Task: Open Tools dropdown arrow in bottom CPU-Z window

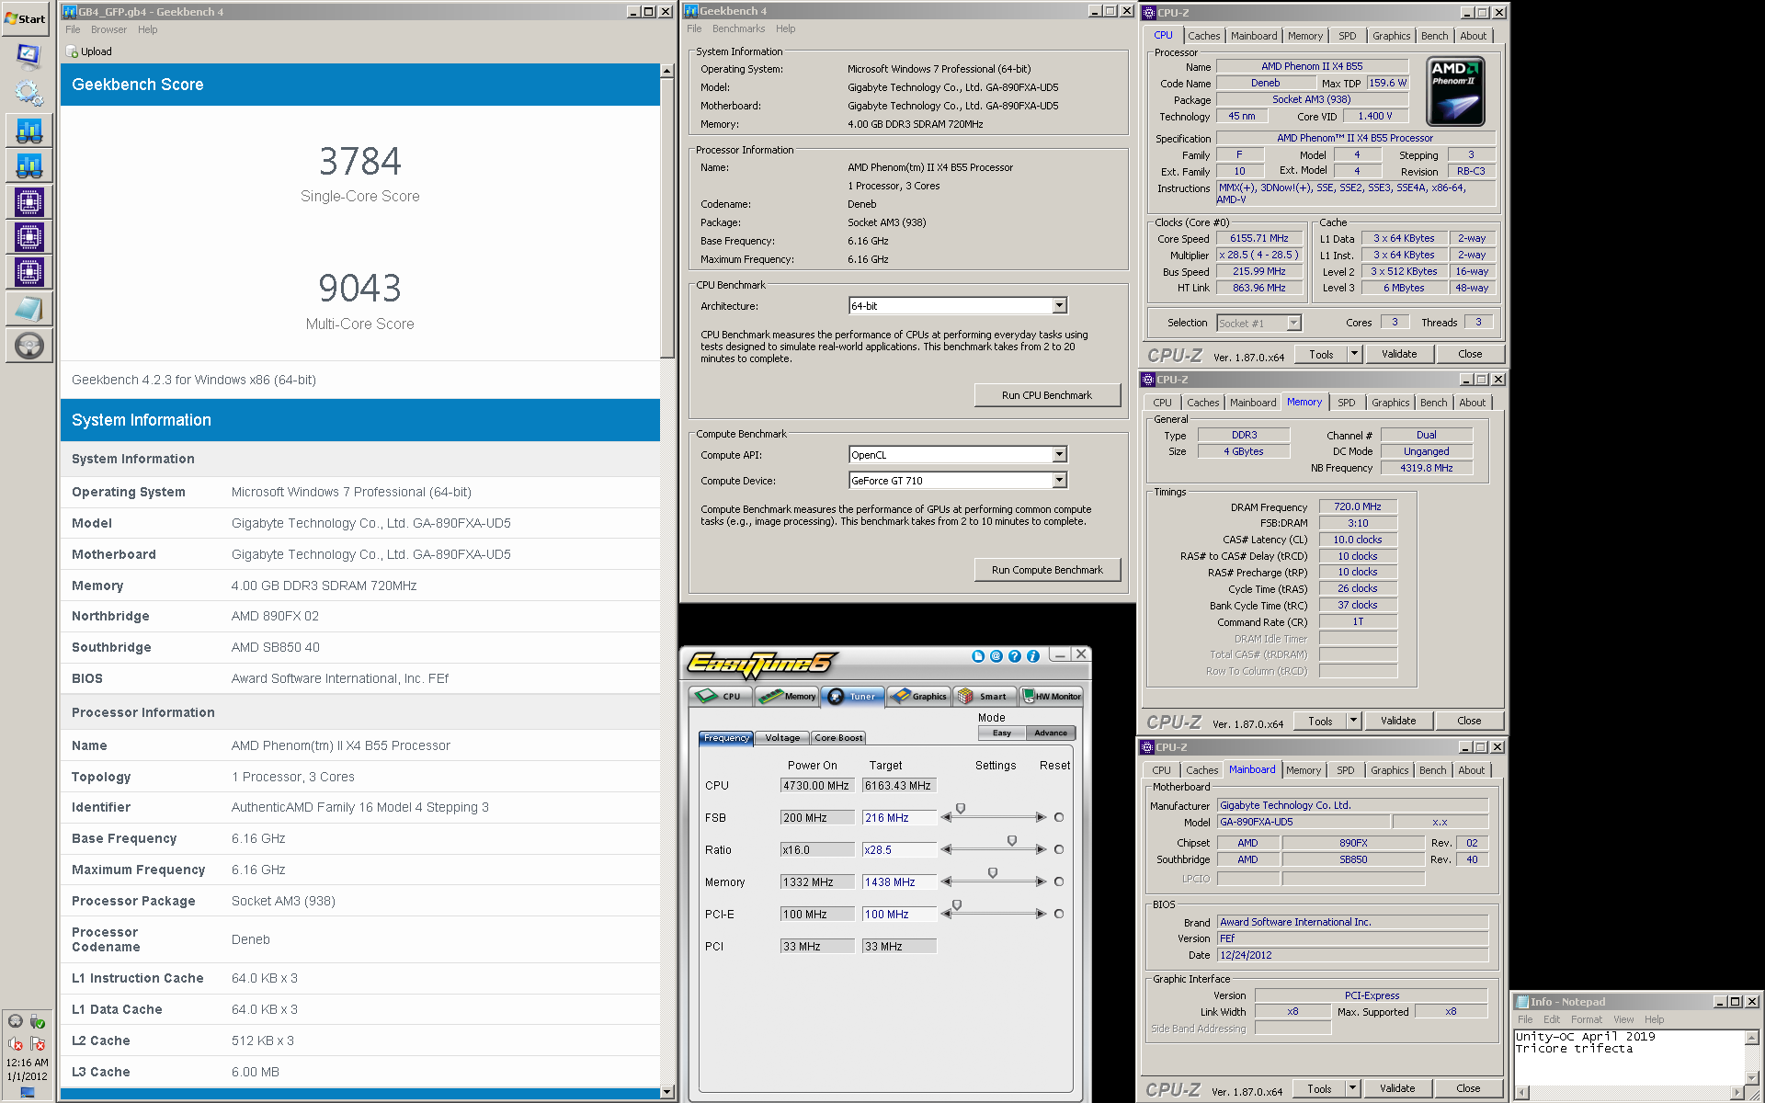Action: point(1351,1088)
